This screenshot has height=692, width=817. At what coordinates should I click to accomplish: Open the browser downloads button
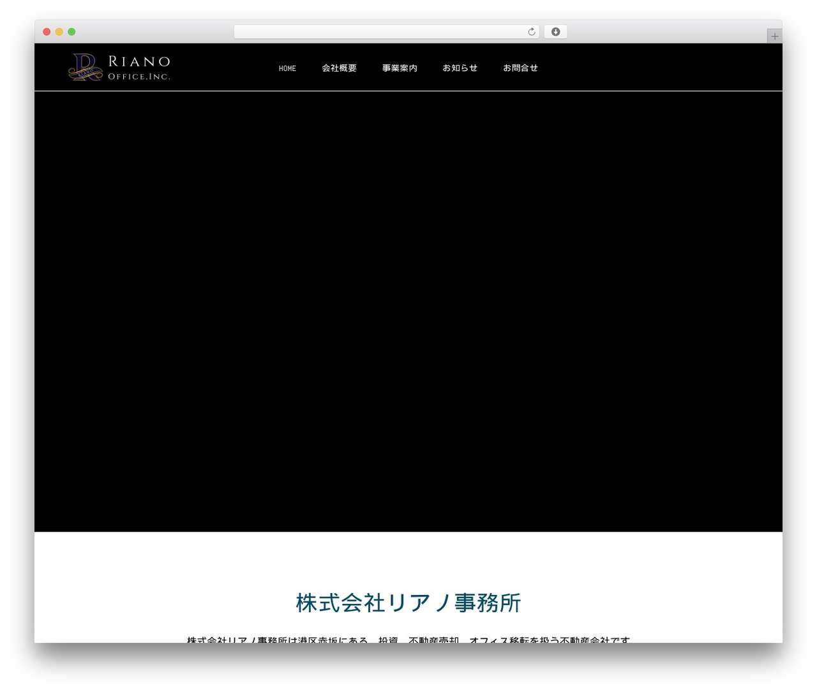pos(555,32)
